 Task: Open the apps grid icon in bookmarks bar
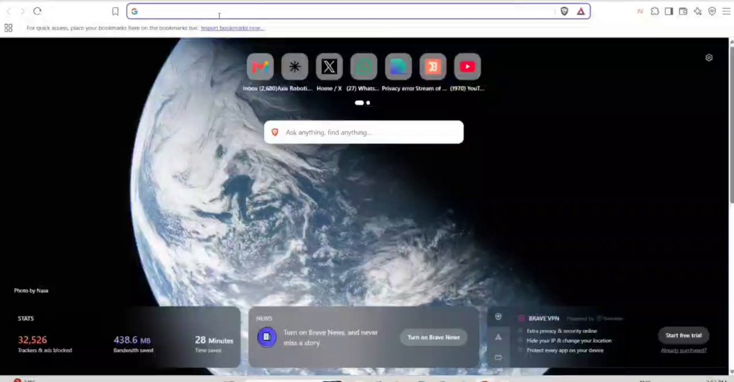9,28
